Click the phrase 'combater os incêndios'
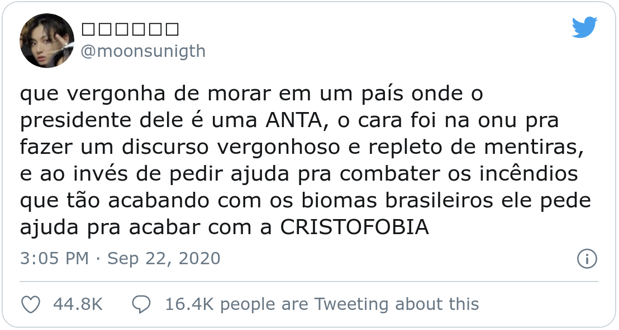Viewport: 619px width, 330px height. [x=459, y=174]
